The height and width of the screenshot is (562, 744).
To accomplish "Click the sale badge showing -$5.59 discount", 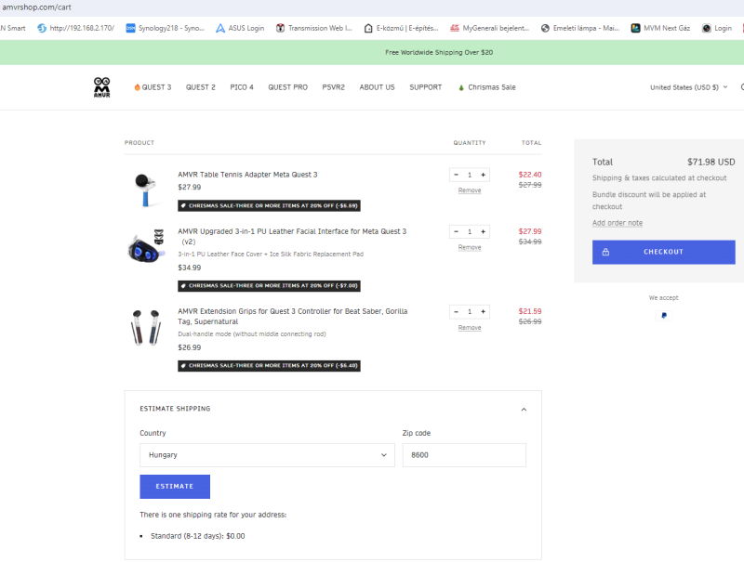I will (269, 205).
